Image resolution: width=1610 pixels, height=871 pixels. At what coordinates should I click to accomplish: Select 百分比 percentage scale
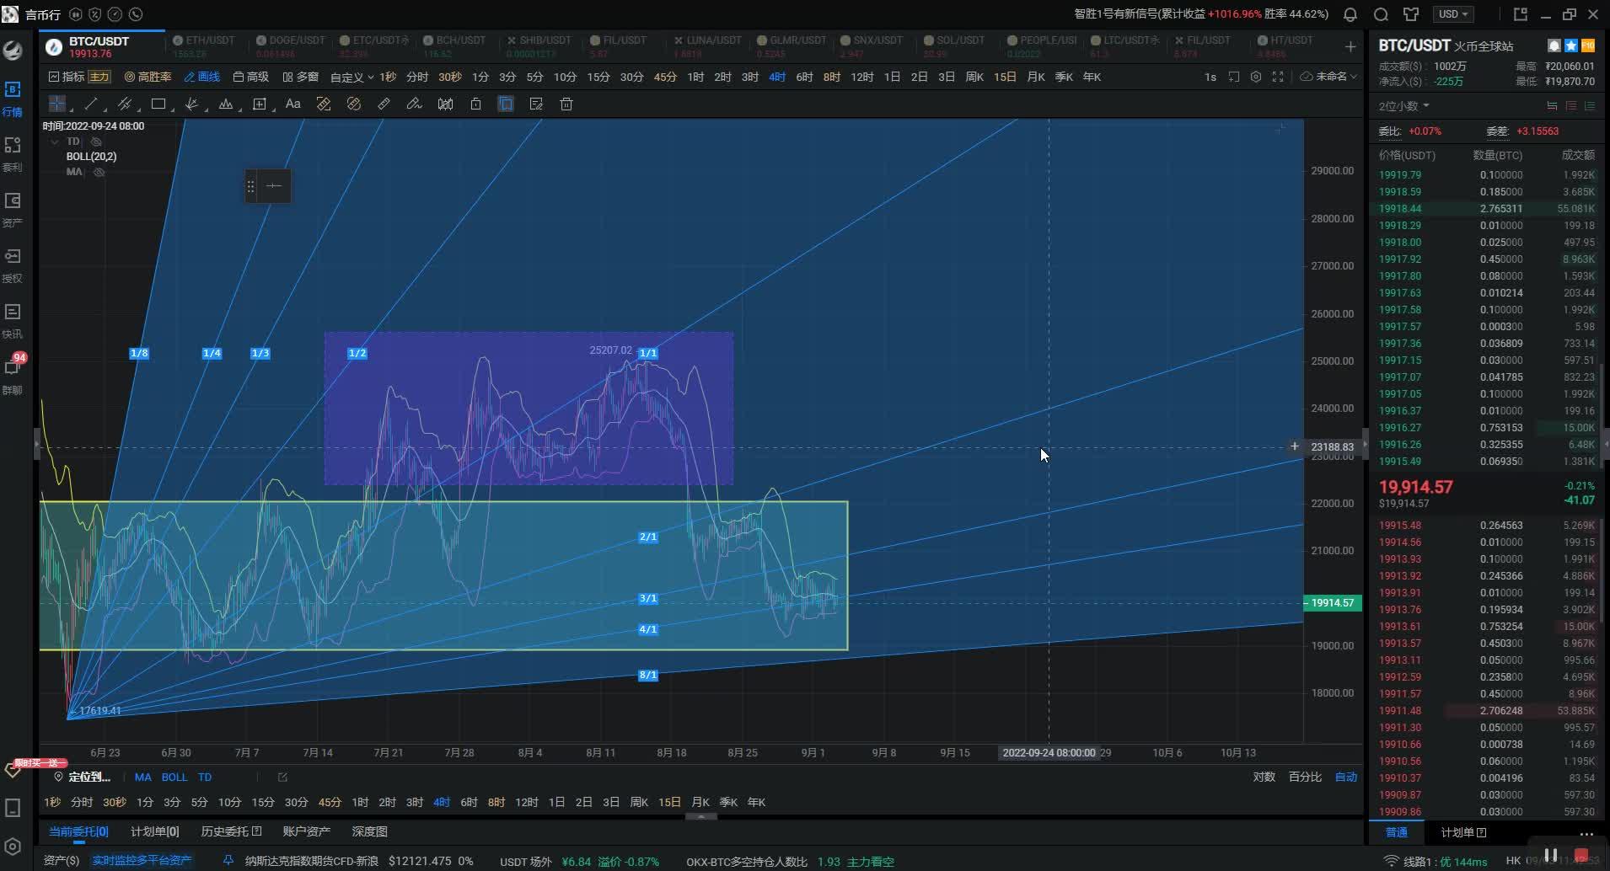1305,777
